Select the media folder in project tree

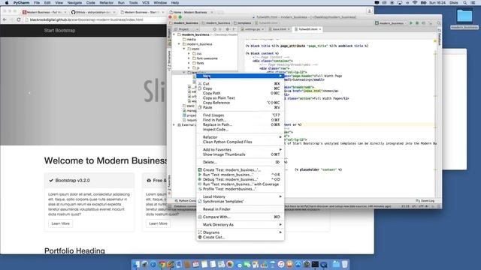(x=191, y=39)
